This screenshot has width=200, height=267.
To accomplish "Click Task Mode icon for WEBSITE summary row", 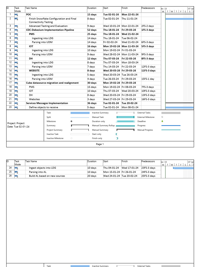I will click(x=16, y=71).
